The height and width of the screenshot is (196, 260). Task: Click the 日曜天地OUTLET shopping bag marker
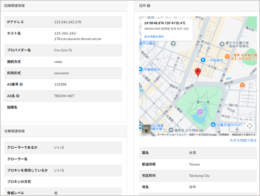[x=213, y=124]
